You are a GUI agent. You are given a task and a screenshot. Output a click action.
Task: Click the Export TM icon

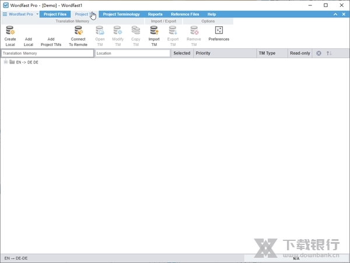coord(173,31)
